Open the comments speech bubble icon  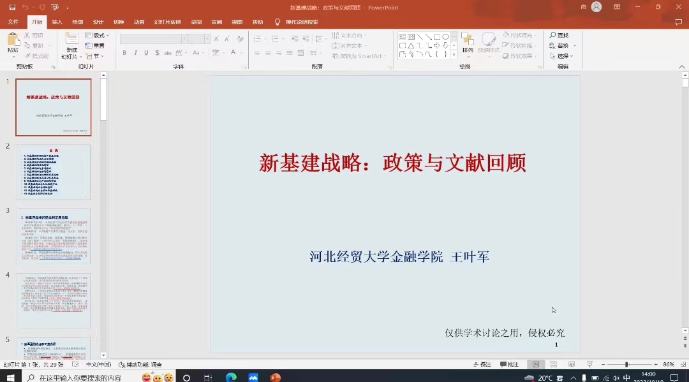pyautogui.click(x=678, y=22)
